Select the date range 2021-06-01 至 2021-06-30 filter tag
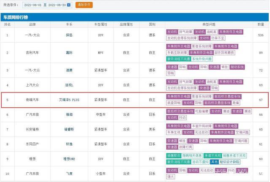270x182 pixels. 47,5
